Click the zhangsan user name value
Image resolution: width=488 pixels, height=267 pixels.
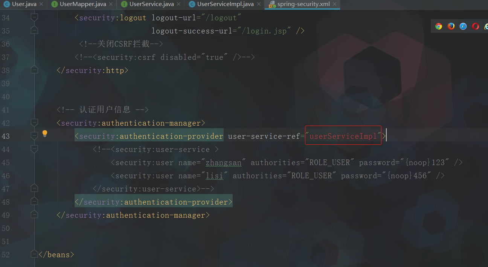223,162
